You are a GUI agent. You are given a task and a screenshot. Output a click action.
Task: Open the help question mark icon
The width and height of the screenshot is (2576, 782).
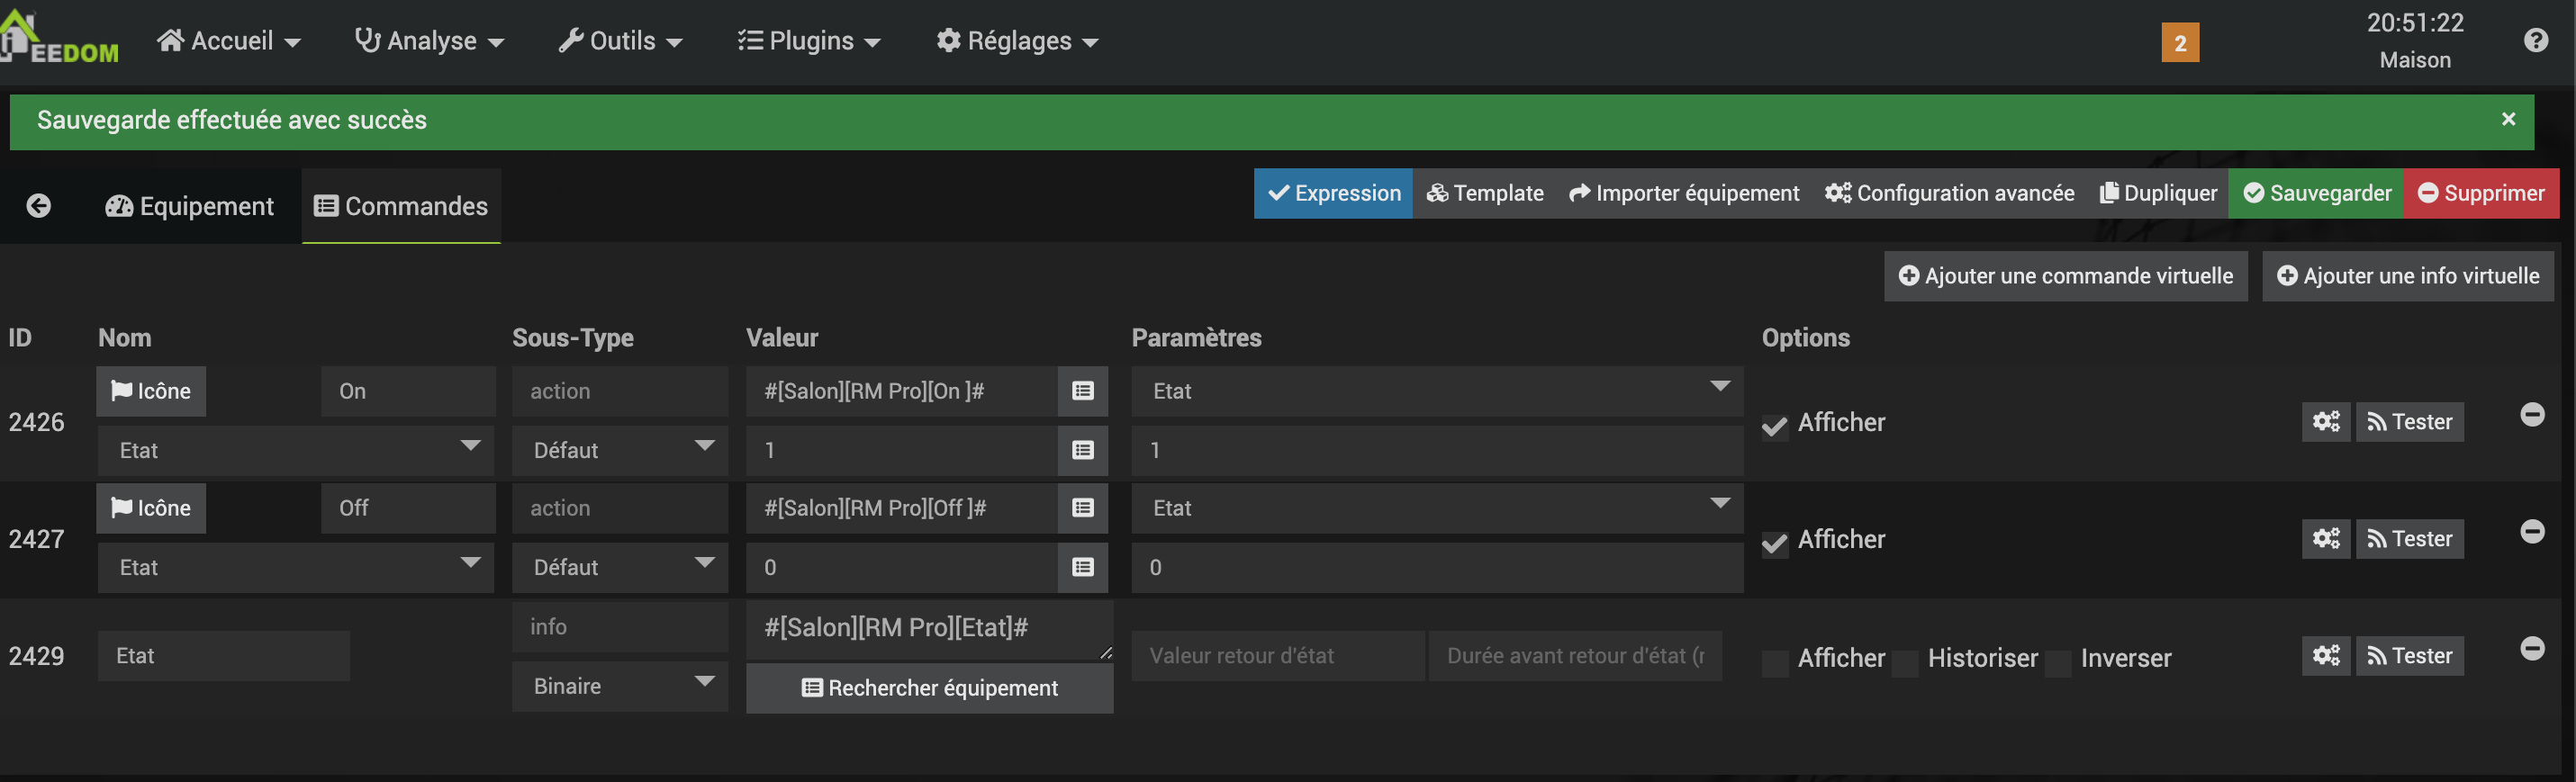(2535, 41)
